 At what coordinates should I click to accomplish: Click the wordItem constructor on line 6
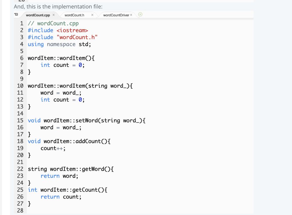coord(61,58)
